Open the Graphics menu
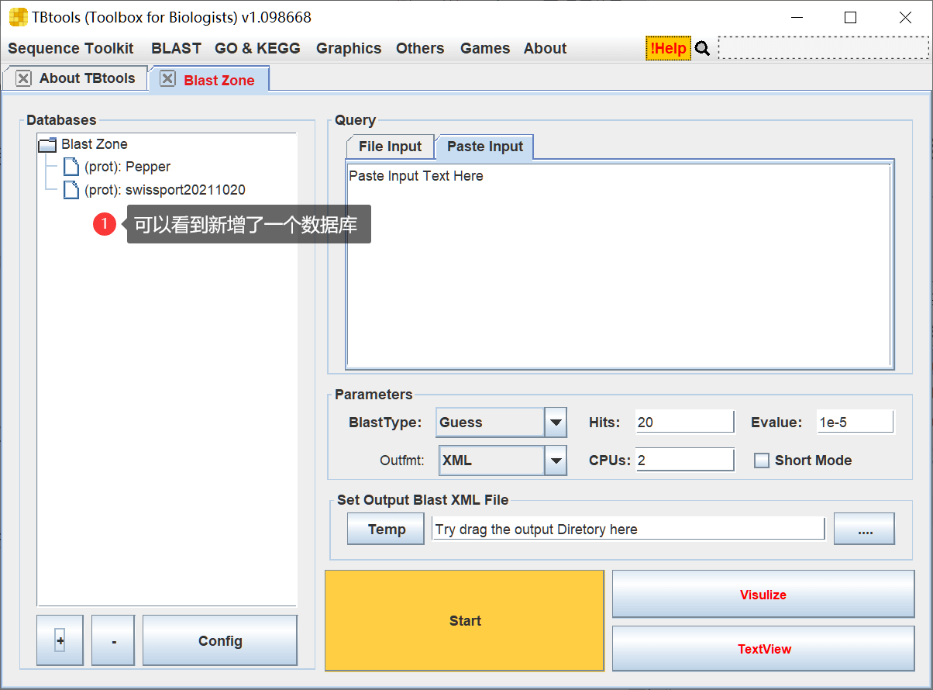The height and width of the screenshot is (690, 933). pyautogui.click(x=349, y=48)
